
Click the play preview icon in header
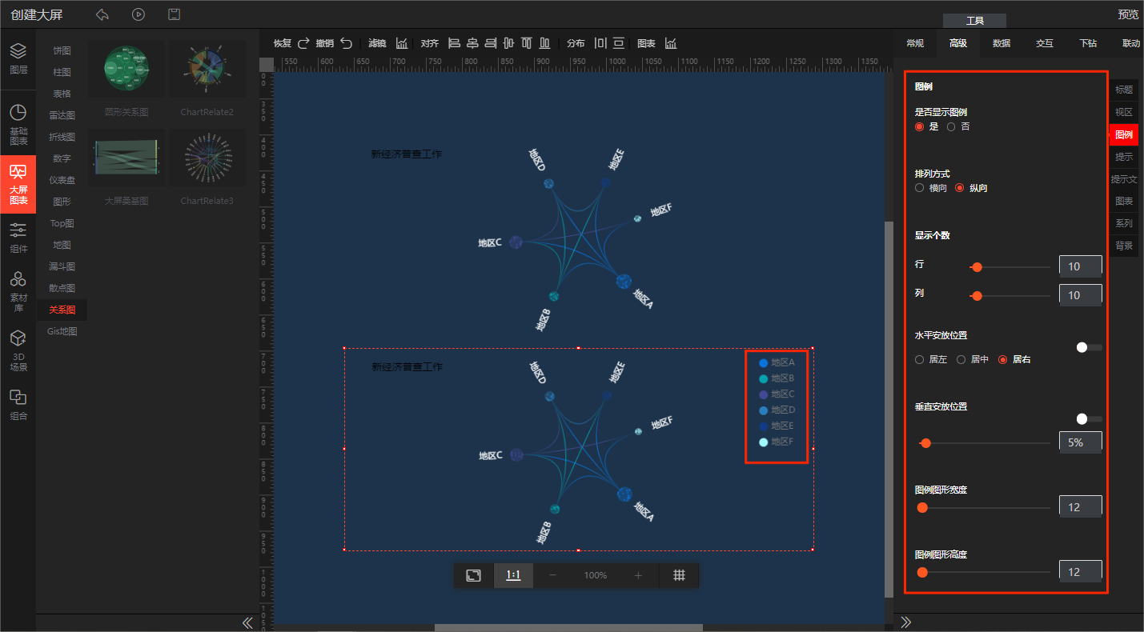[138, 14]
